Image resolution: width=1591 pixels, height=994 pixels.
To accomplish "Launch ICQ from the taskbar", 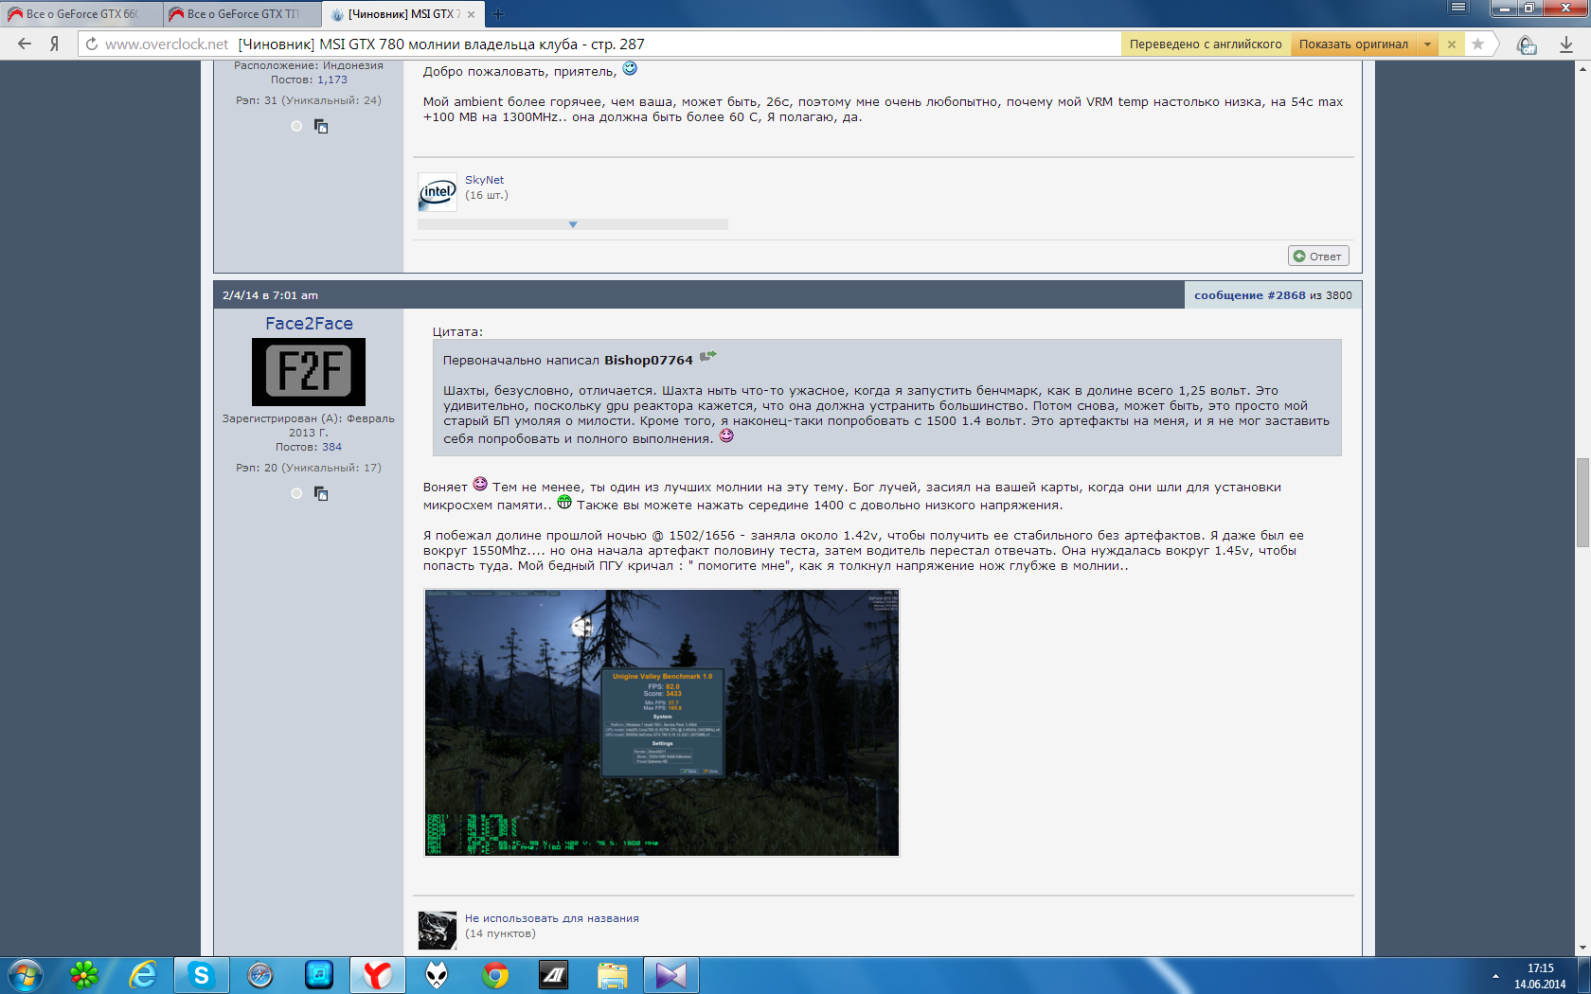I will pyautogui.click(x=84, y=975).
